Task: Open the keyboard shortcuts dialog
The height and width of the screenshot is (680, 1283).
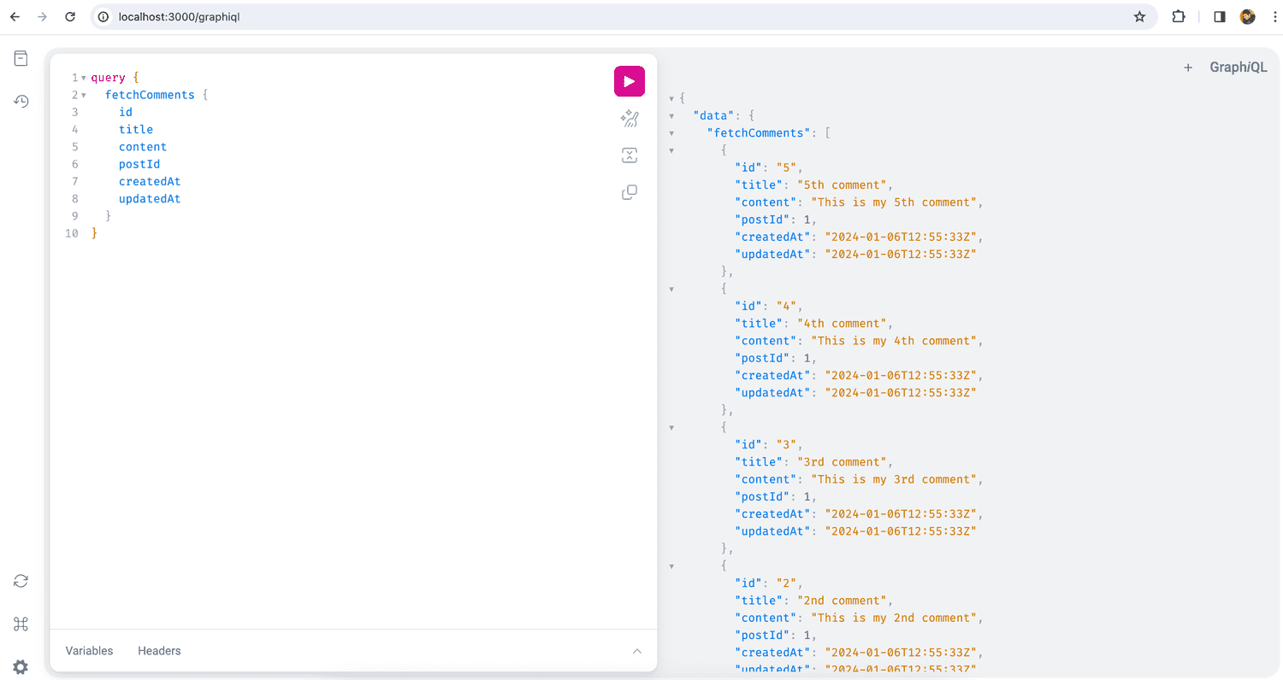Action: point(21,624)
